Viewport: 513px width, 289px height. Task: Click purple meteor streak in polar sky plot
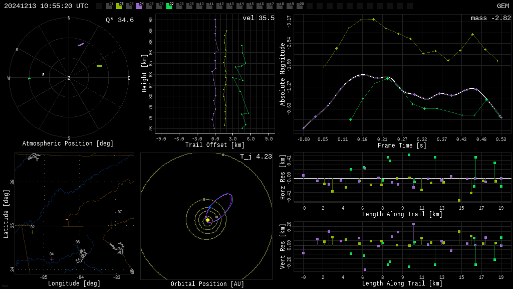81,45
